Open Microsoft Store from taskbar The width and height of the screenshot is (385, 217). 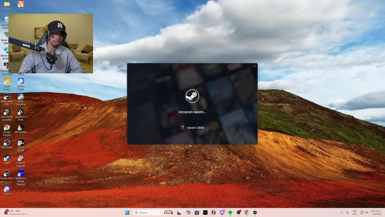[x=197, y=212]
